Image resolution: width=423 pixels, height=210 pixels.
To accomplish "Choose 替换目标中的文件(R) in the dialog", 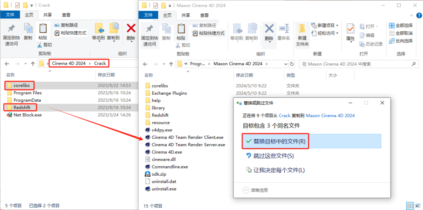I will click(x=312, y=141).
